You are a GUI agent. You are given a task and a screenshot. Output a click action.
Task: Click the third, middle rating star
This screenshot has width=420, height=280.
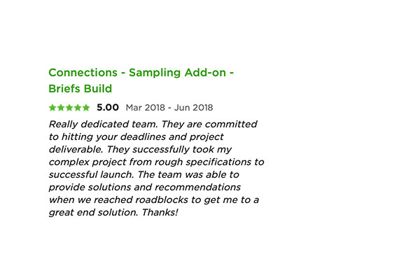tap(69, 108)
